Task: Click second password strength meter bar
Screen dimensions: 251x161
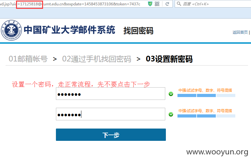Action: pos(206,116)
